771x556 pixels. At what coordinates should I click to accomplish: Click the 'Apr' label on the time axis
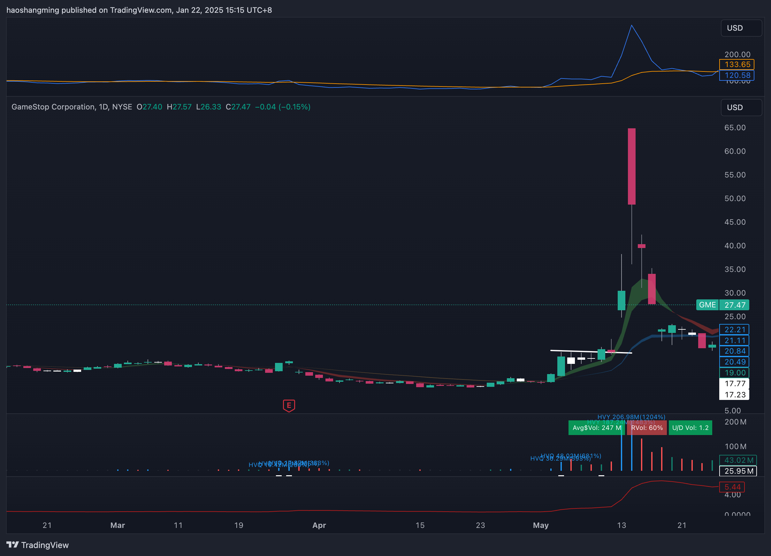[319, 525]
